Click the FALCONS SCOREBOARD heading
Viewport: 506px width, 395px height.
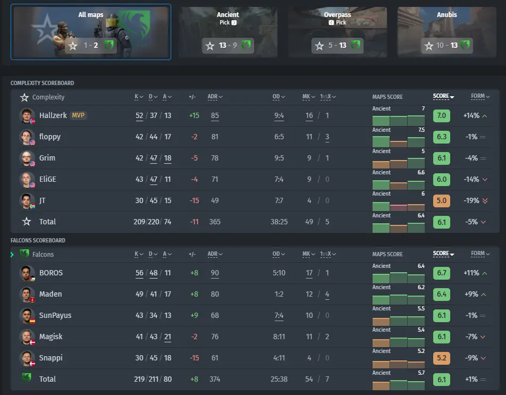click(38, 240)
